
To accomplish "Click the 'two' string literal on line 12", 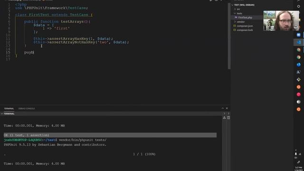I will point(103,42).
